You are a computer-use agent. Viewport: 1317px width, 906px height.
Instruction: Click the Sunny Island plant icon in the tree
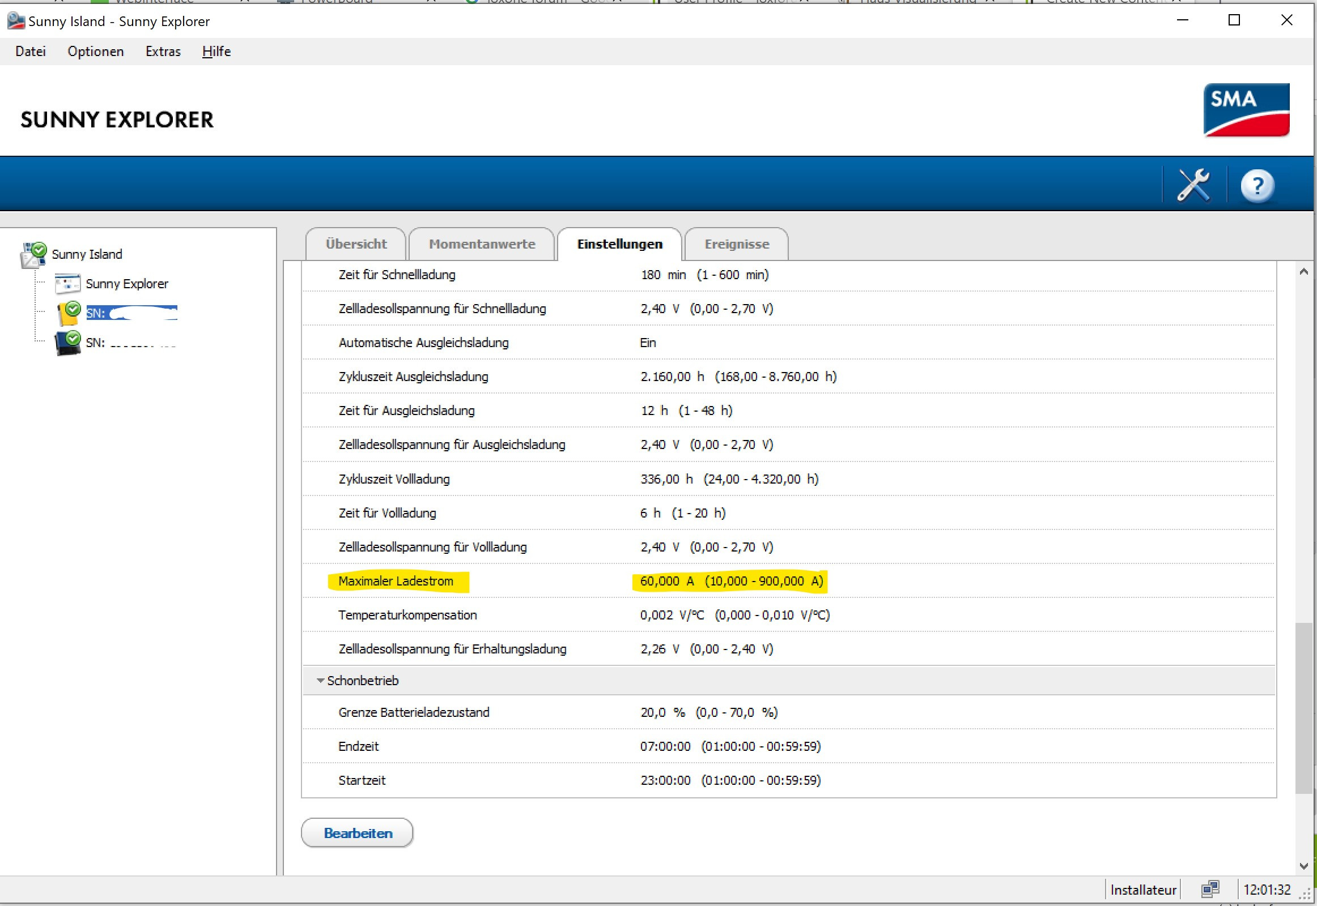pos(33,254)
